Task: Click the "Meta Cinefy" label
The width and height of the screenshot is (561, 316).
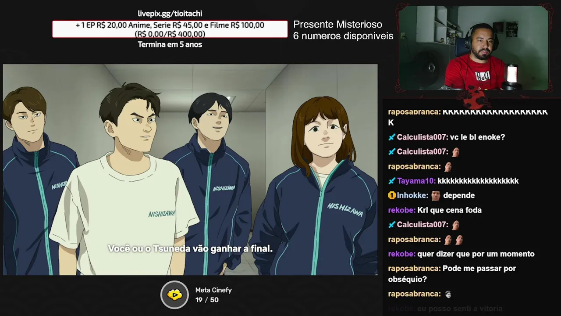Action: tap(213, 290)
